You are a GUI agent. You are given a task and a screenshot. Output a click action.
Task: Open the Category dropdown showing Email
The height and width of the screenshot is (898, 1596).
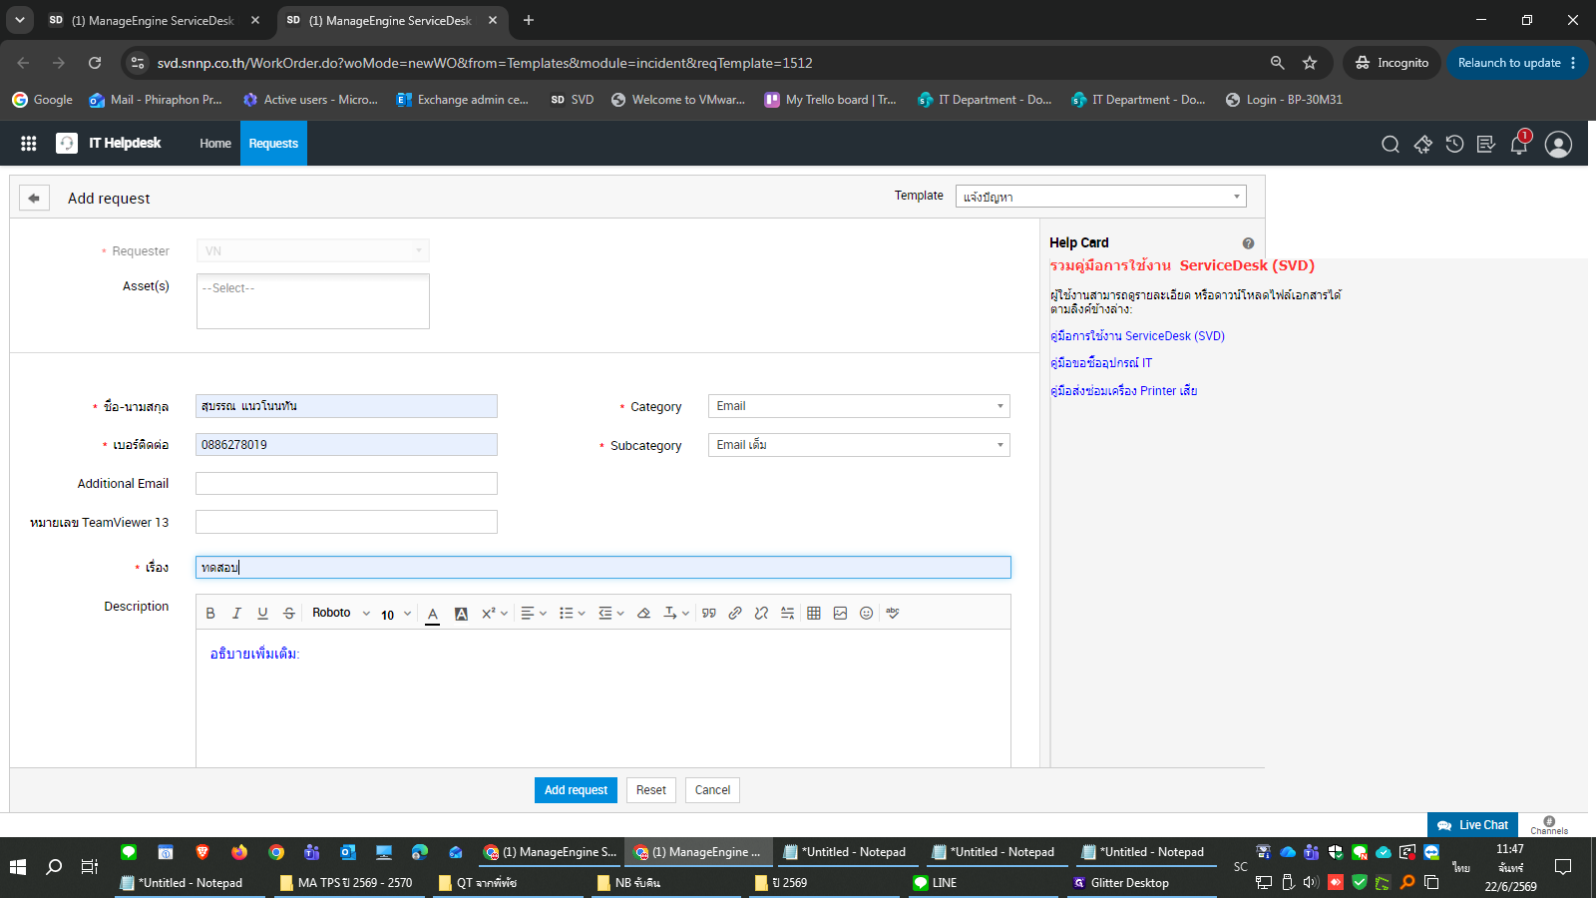[x=859, y=406]
